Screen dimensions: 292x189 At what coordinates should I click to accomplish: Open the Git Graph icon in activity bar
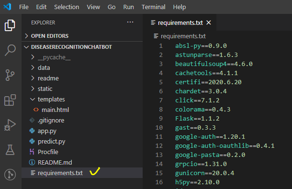point(10,175)
